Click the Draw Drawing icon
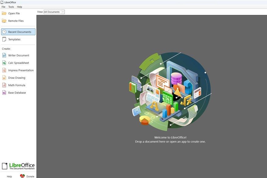Image resolution: width=267 pixels, height=178 pixels. (4, 78)
